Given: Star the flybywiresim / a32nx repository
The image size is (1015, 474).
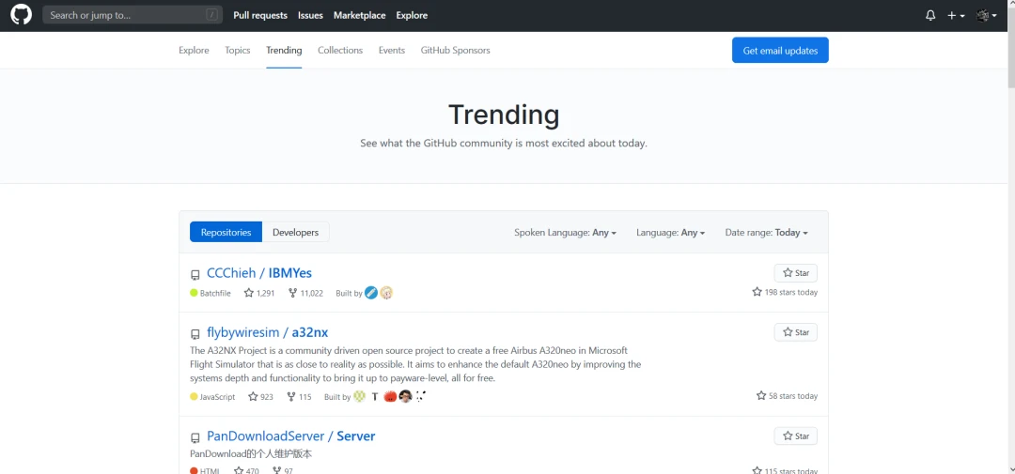Looking at the screenshot, I should (795, 332).
